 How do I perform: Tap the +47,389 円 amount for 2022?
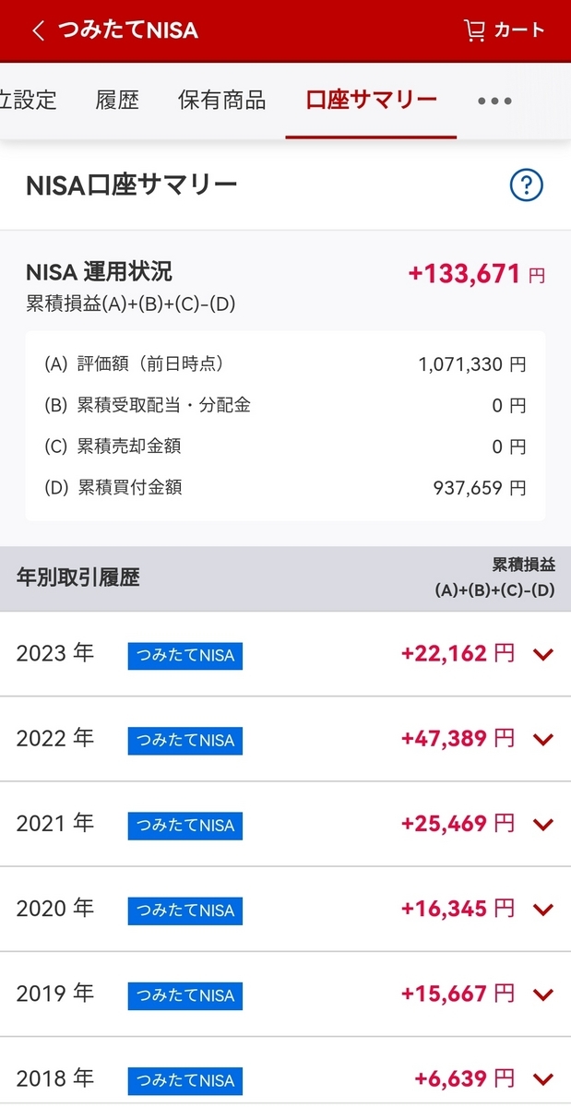point(458,738)
